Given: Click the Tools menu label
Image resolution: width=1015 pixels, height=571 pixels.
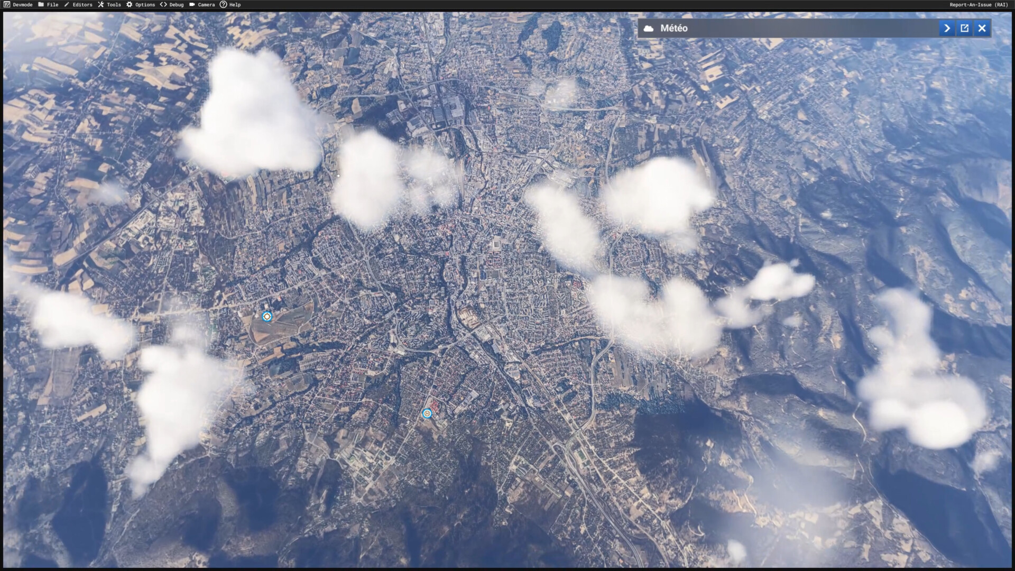Looking at the screenshot, I should pos(114,4).
